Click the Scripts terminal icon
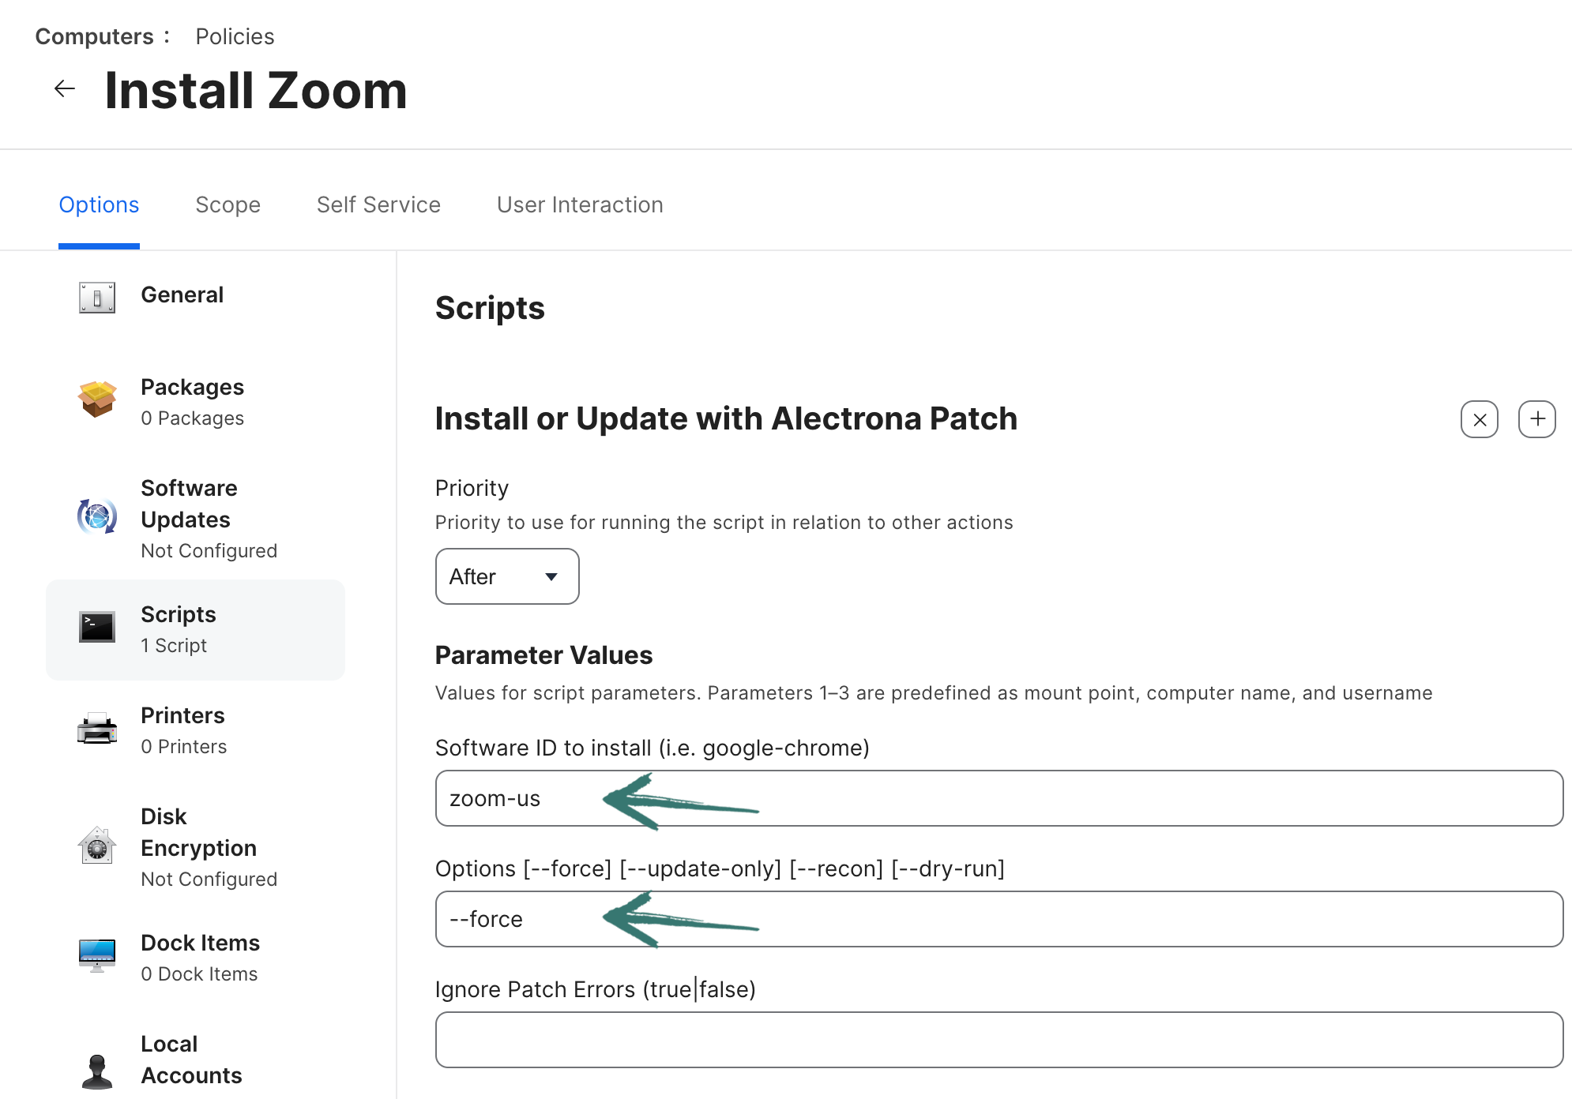The image size is (1572, 1099). click(97, 628)
